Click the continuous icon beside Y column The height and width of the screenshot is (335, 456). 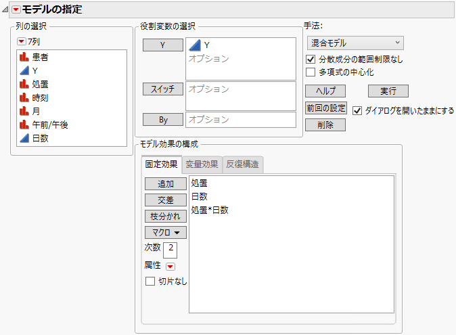(x=24, y=71)
